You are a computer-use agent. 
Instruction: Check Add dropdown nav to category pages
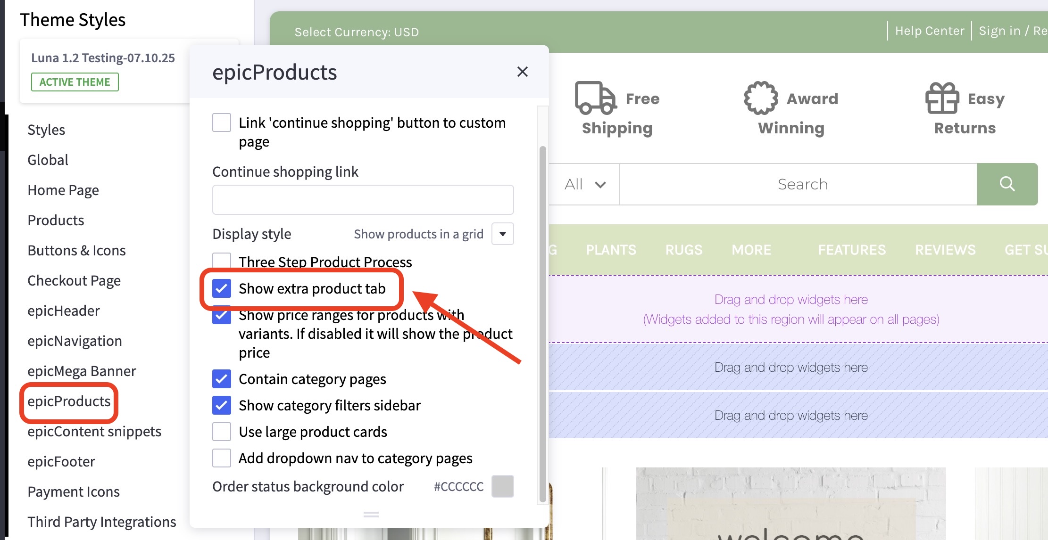pos(221,458)
